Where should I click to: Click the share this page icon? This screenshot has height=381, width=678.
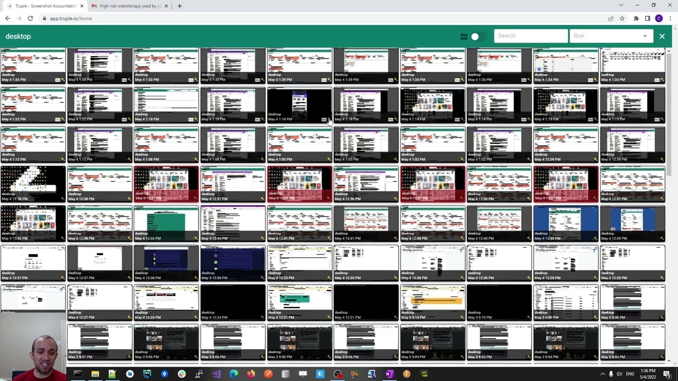[611, 19]
